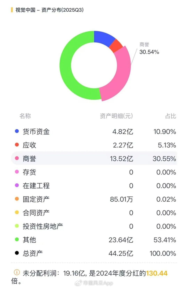Click the blue 货币资金 legend dot

point(17,132)
